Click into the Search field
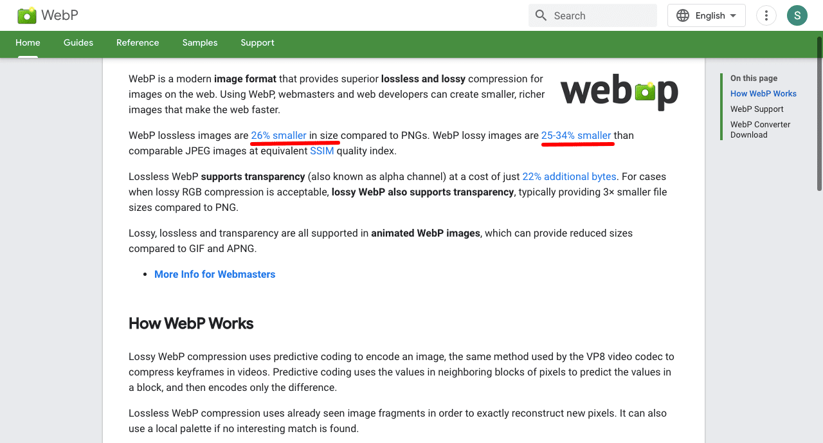The height and width of the screenshot is (443, 823). tap(593, 15)
